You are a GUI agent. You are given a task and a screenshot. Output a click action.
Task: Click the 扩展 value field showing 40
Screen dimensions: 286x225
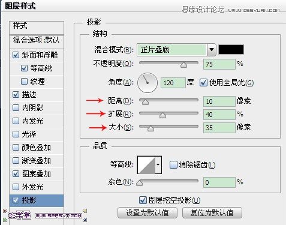pyautogui.click(x=219, y=115)
